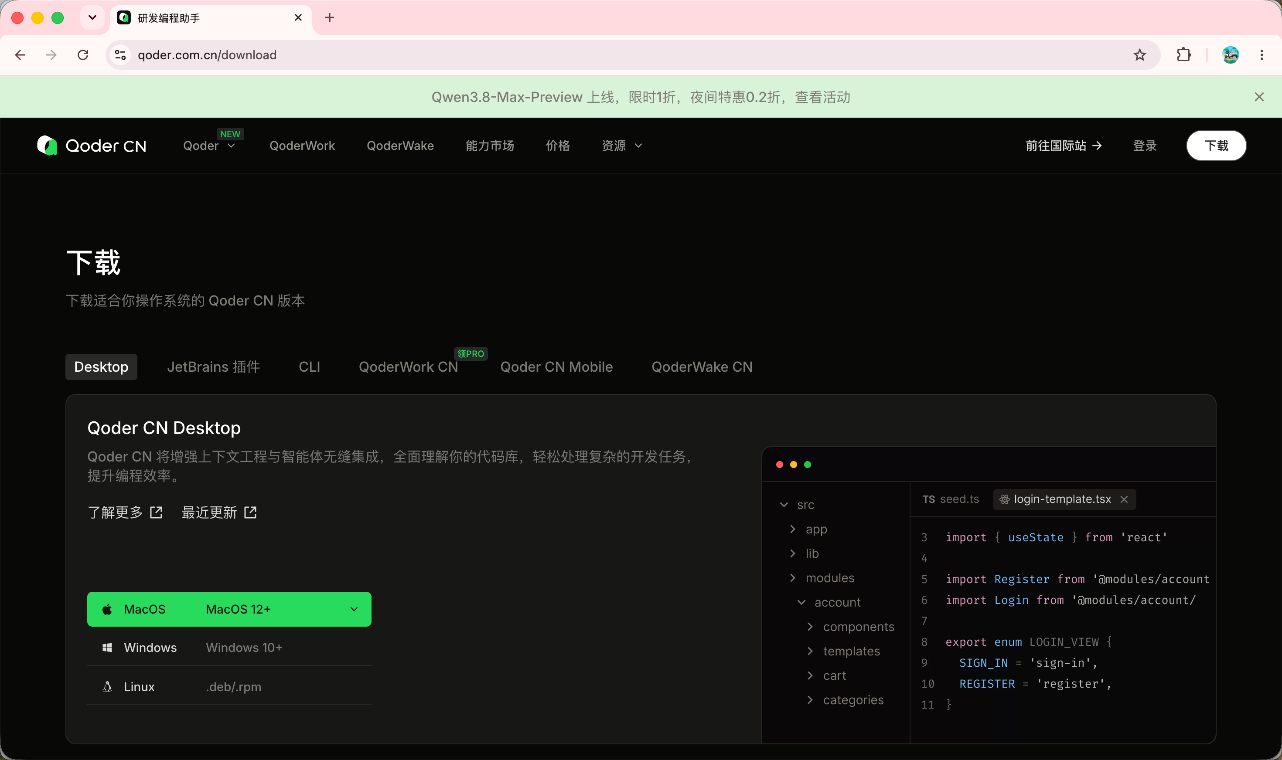
Task: Click the arrow icon beside 前往国际站
Action: click(1097, 146)
